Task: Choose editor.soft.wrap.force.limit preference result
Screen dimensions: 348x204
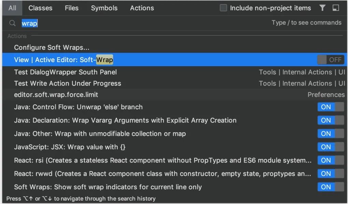Action: (x=56, y=94)
